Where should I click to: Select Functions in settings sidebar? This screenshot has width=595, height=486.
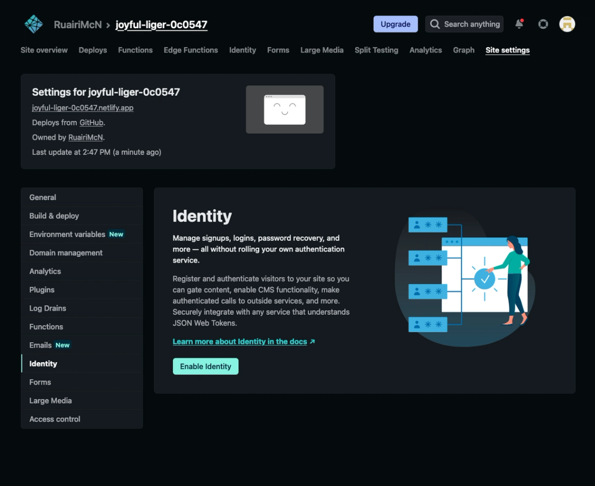tap(82, 327)
